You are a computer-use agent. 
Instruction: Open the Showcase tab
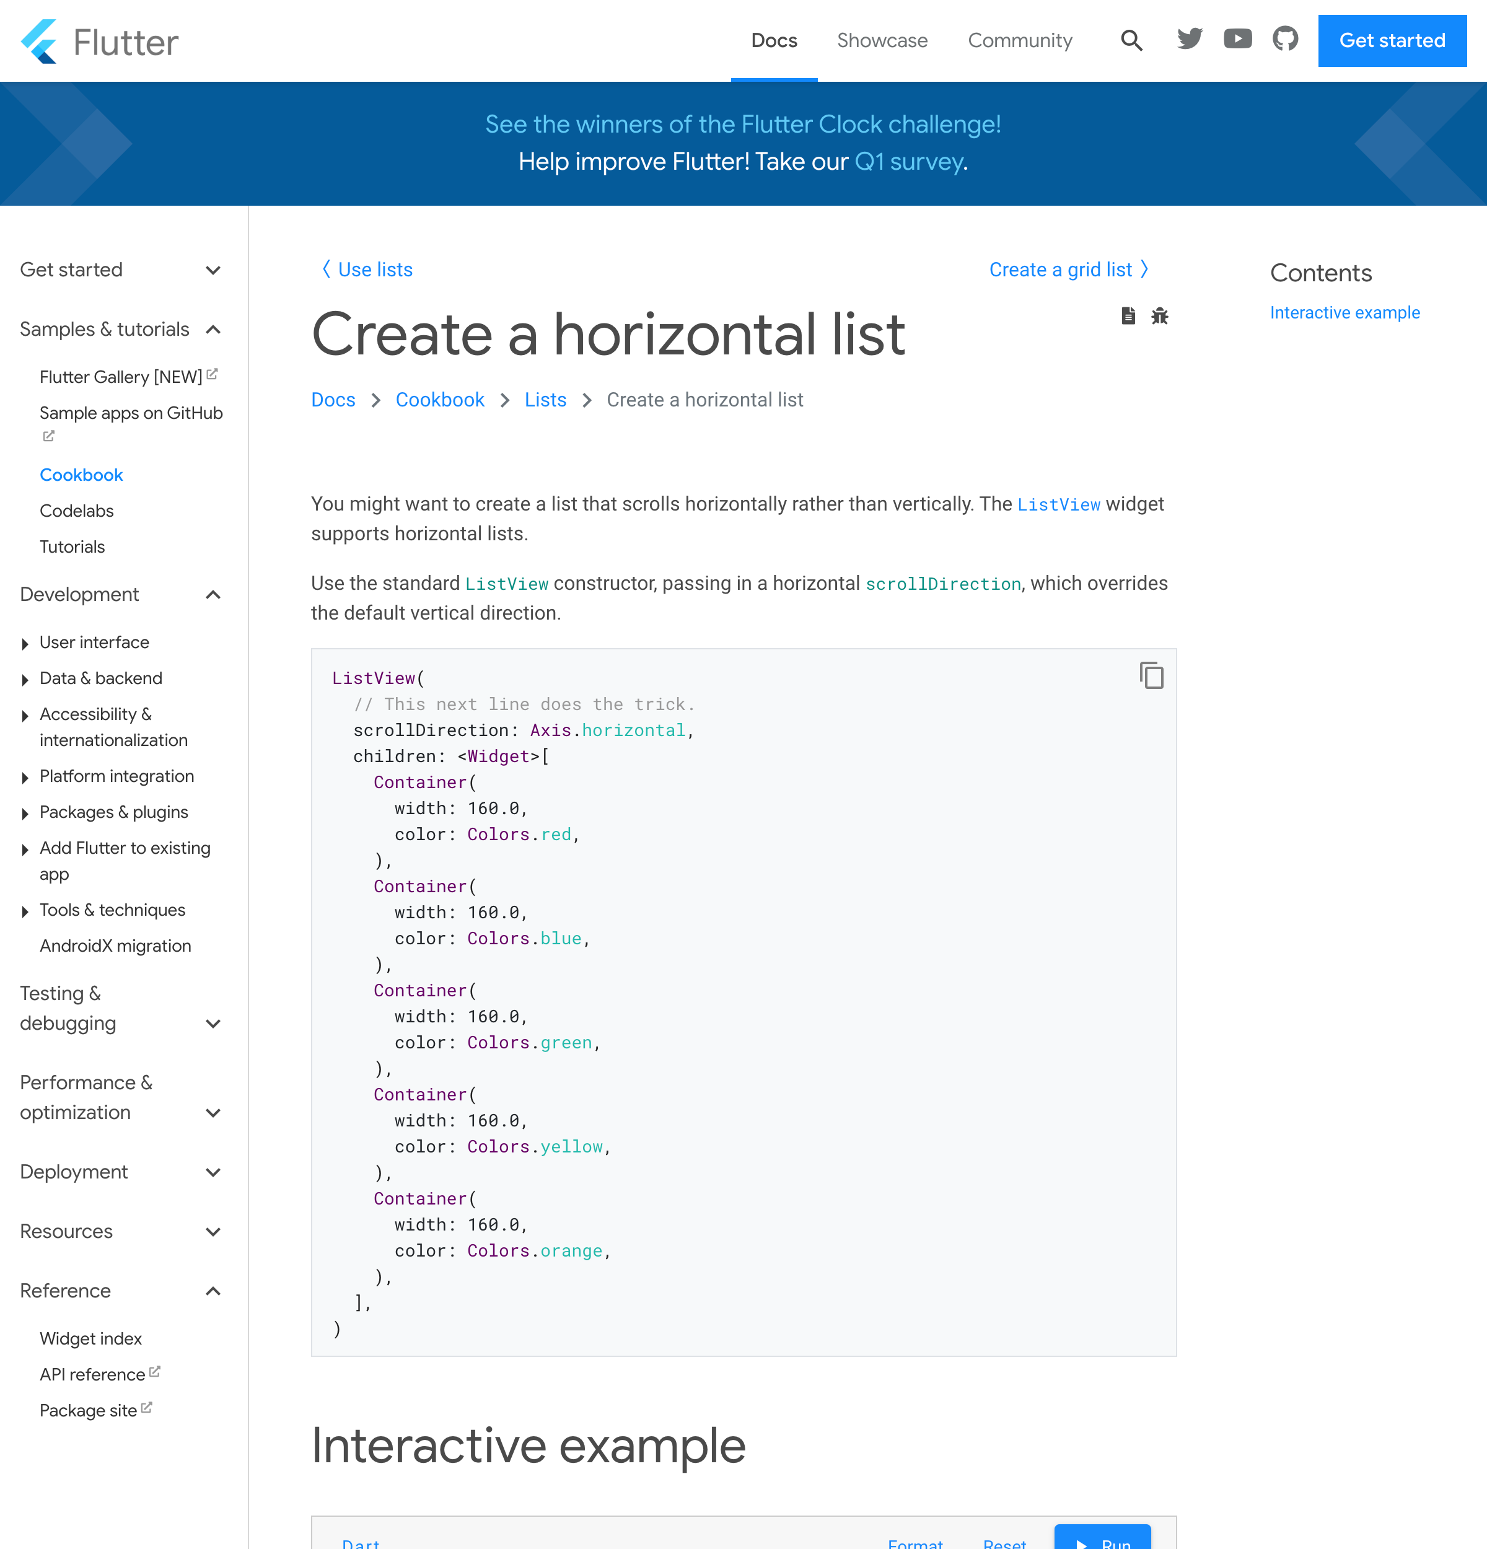pos(882,40)
